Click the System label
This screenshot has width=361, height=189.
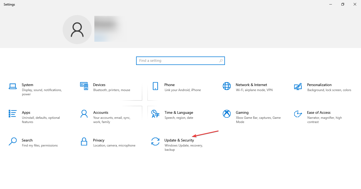27,85
